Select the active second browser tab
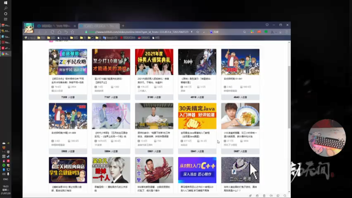The image size is (352, 198). [x=99, y=26]
